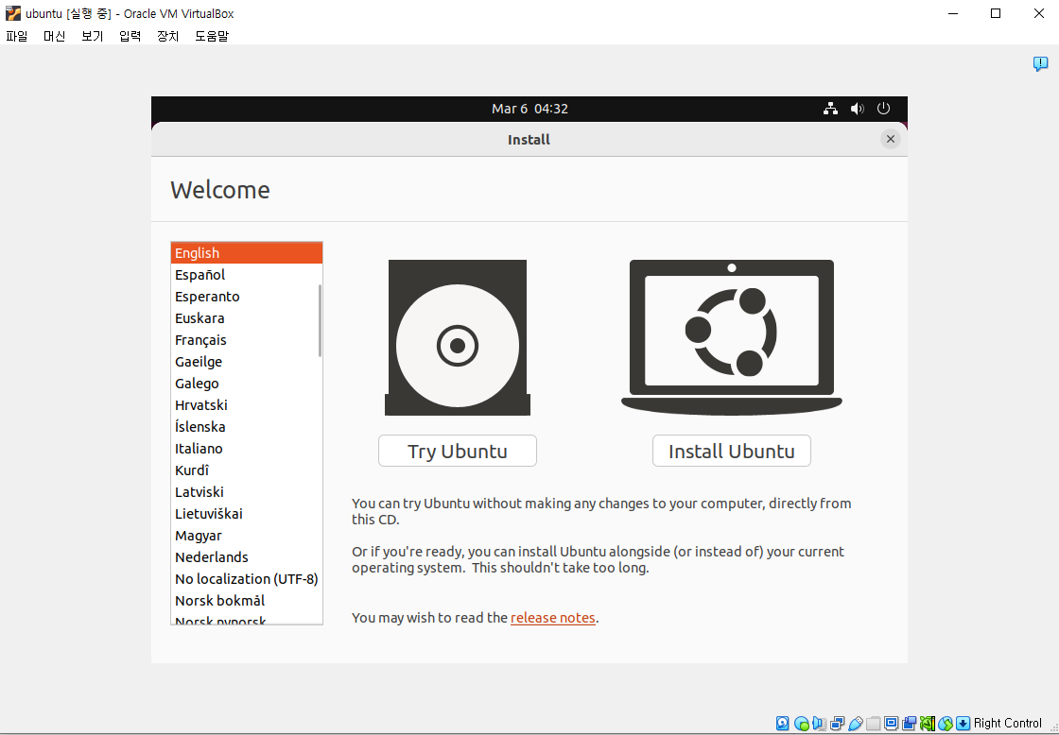Open the VirtualBox notification center icon
Image resolution: width=1059 pixels, height=735 pixels.
[x=1041, y=64]
